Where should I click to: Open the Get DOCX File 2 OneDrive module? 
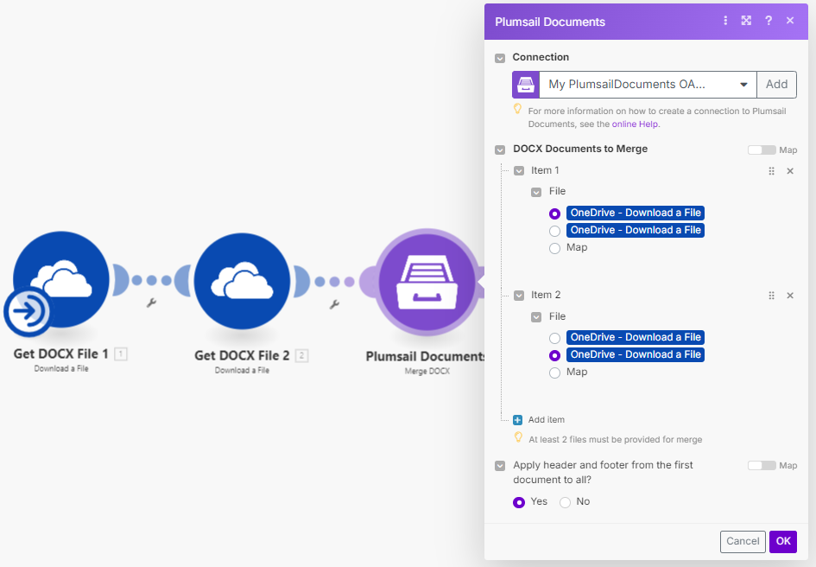coord(242,281)
